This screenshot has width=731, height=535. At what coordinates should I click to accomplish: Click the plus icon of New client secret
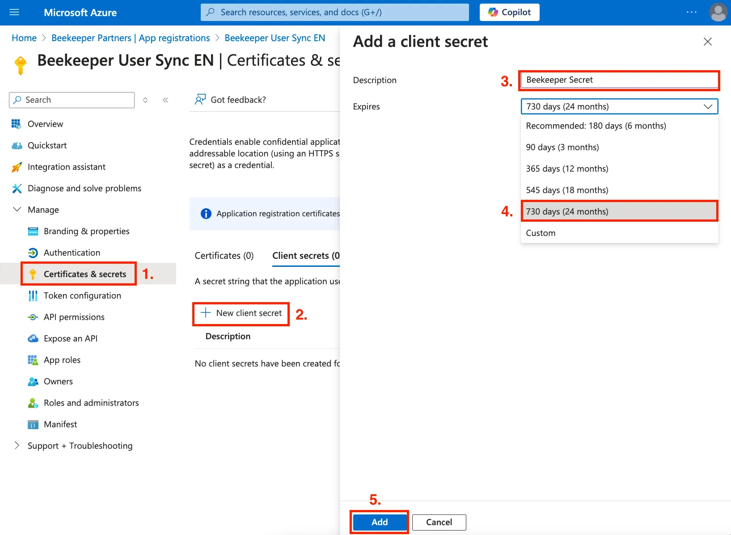[206, 313]
